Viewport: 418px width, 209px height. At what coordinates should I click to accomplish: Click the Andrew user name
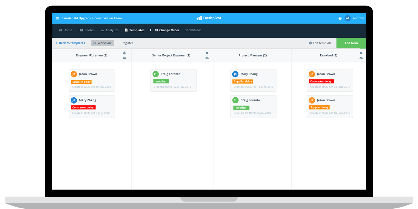358,18
